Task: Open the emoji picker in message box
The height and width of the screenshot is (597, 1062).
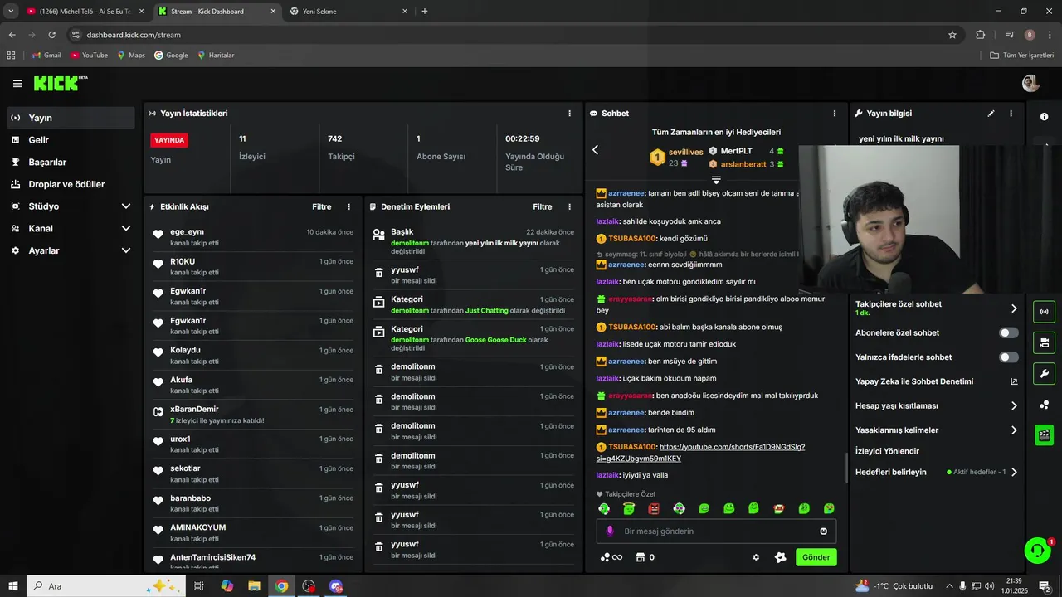Action: 824,531
